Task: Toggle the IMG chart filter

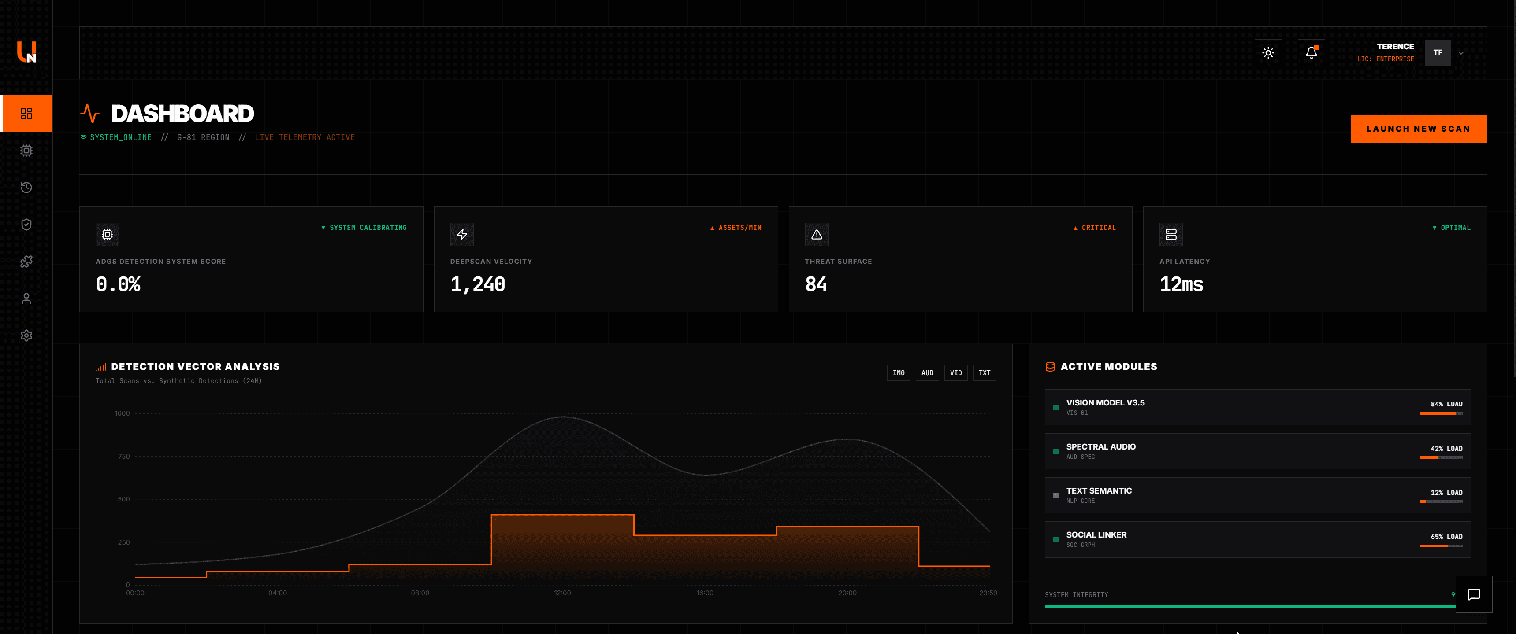Action: point(899,373)
